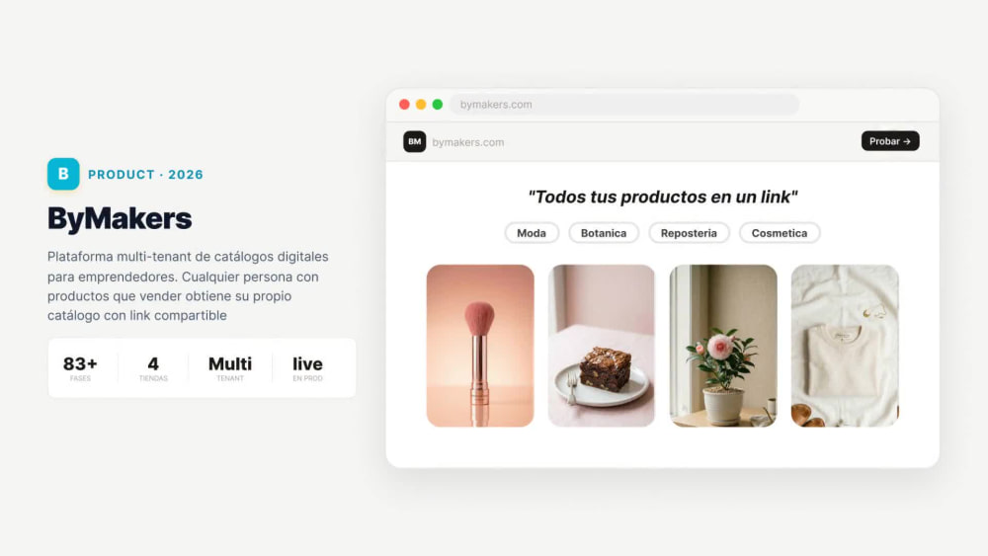This screenshot has height=556, width=988.
Task: Click the yellow minimize window dot
Action: coord(421,105)
